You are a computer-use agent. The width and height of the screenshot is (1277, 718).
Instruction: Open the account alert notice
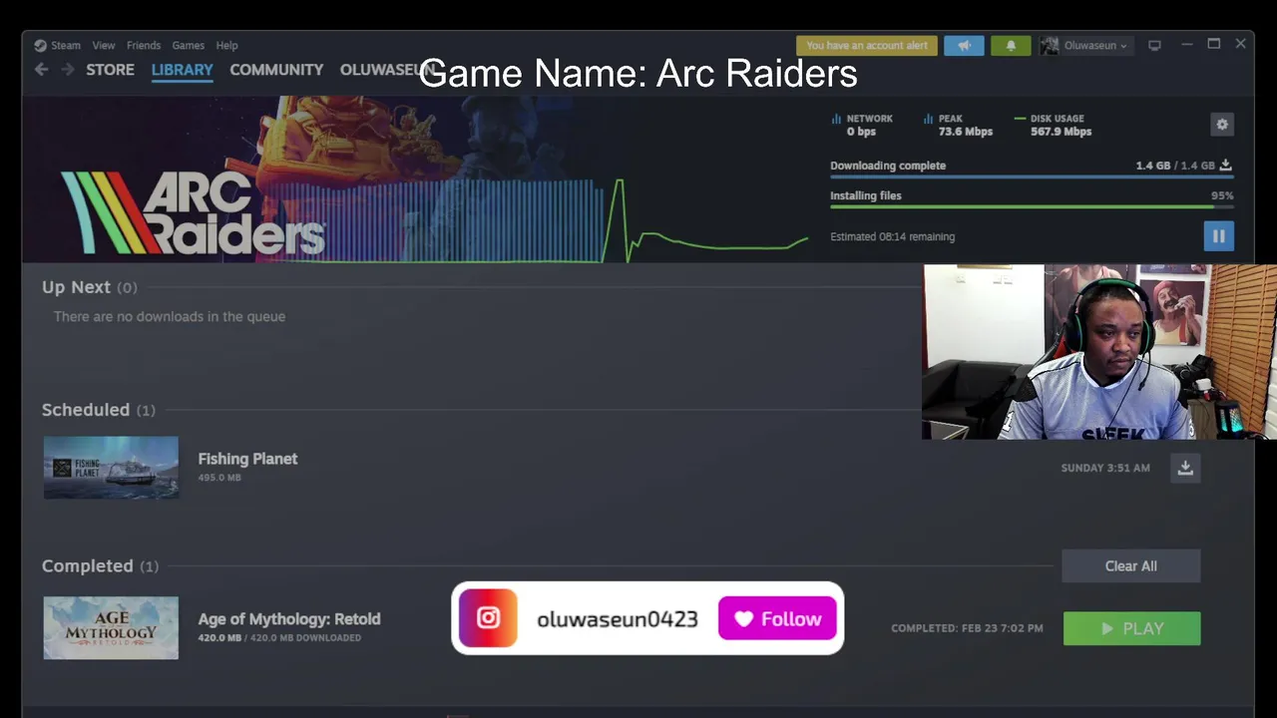[x=867, y=45]
